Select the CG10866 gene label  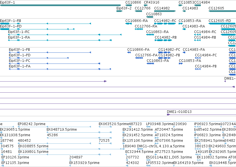pyautogui.click(x=133, y=2)
